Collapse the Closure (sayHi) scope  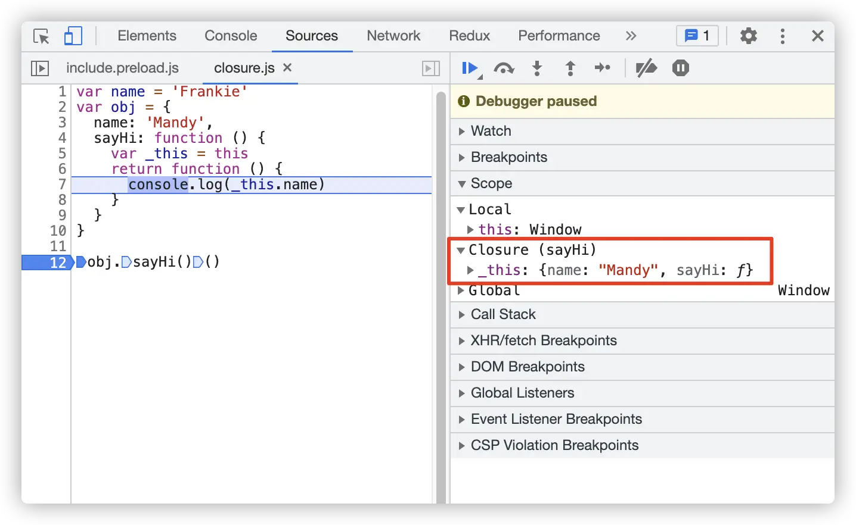click(x=461, y=250)
